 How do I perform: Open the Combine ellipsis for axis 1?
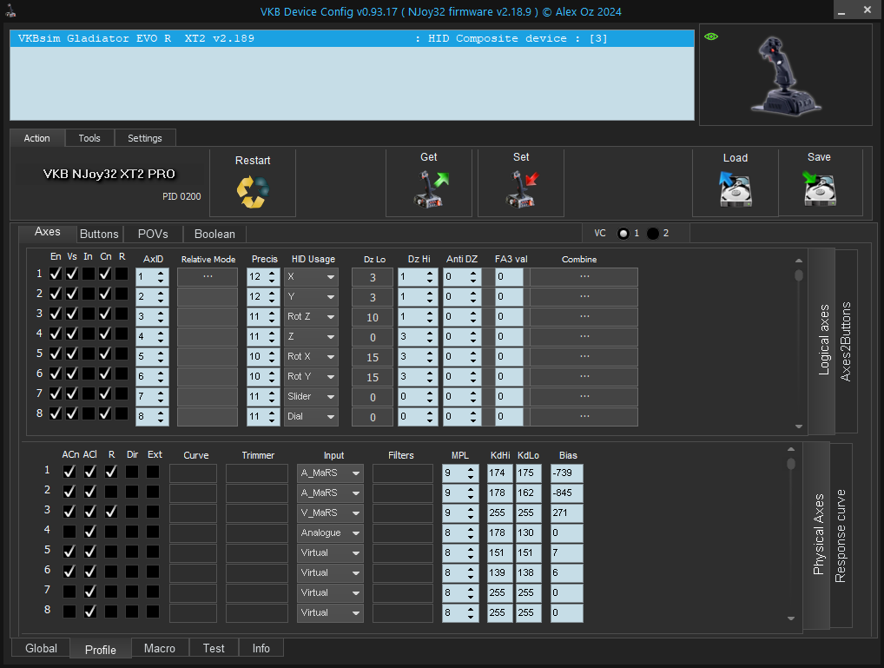tap(584, 276)
